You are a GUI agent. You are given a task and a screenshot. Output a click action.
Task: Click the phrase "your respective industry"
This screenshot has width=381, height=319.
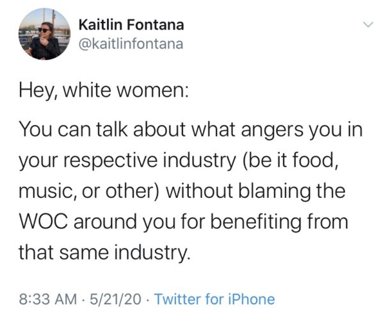[127, 161]
